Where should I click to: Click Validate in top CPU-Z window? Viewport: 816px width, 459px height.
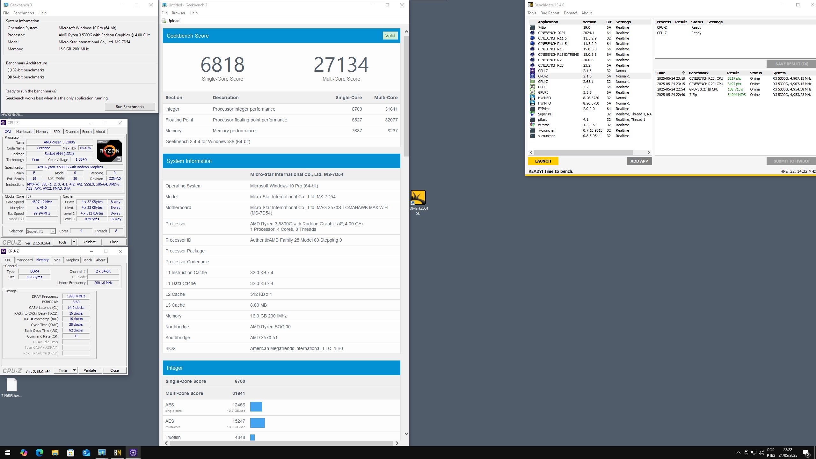pos(90,242)
